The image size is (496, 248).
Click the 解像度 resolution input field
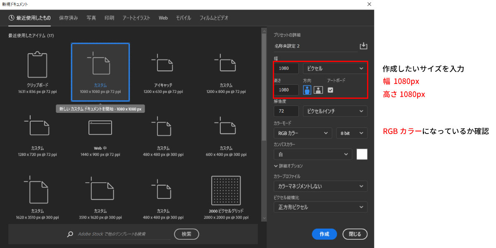pos(286,111)
